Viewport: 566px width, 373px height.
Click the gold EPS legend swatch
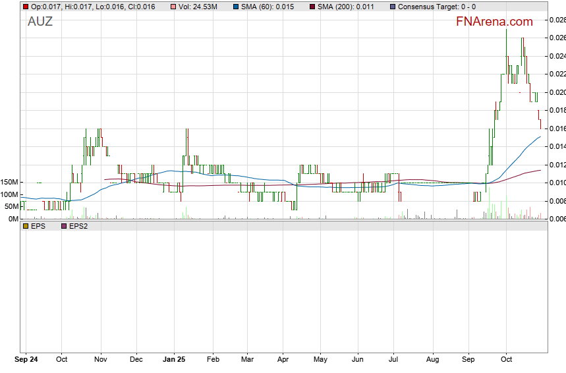tap(26, 225)
